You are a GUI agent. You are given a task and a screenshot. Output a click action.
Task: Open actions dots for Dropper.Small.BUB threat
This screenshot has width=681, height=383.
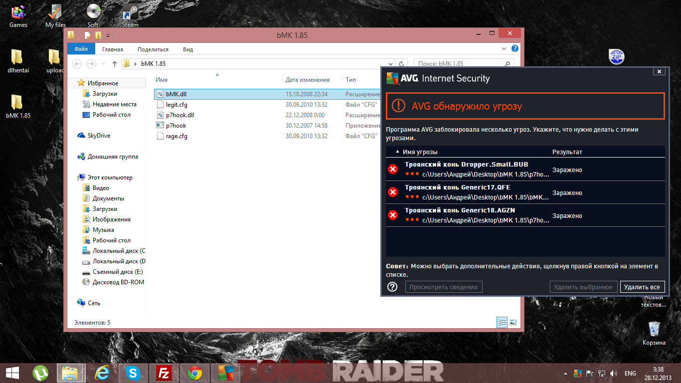coord(412,174)
